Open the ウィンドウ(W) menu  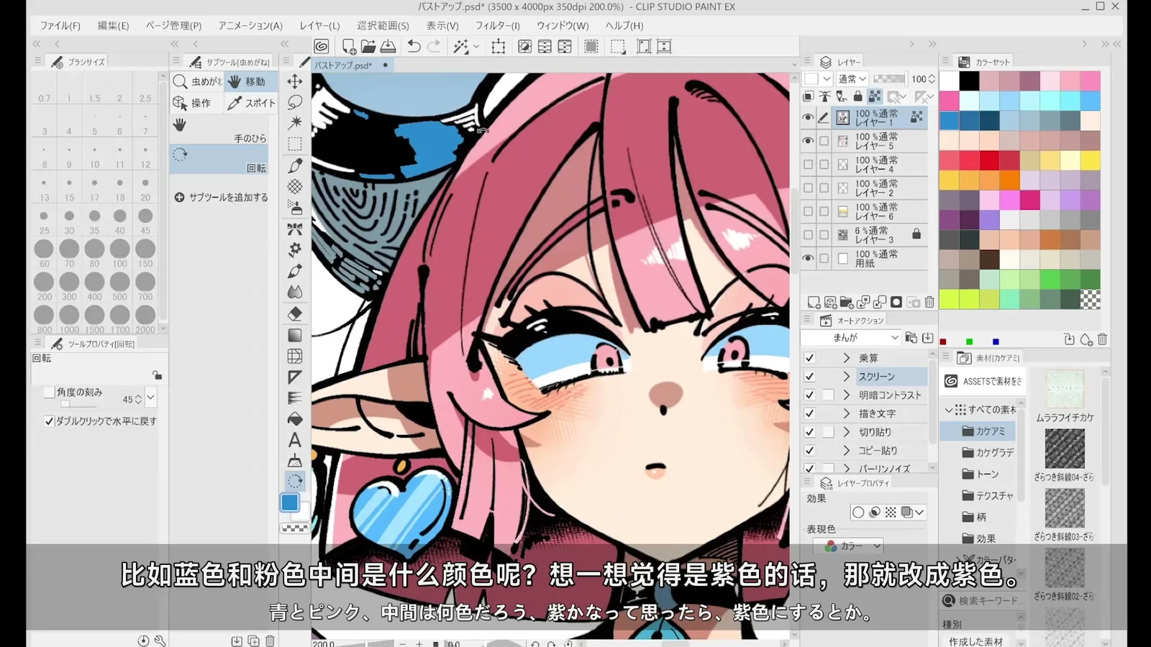[x=563, y=26]
